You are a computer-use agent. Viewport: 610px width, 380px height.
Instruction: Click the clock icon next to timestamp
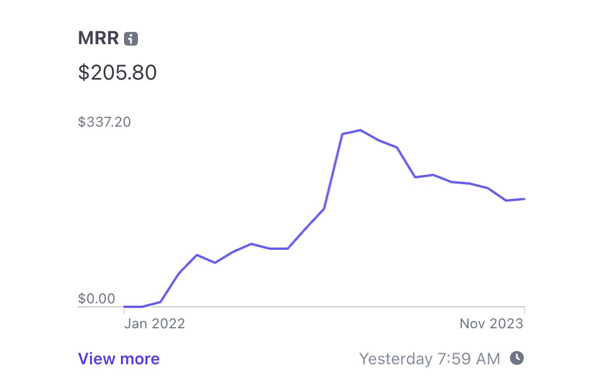click(x=516, y=358)
